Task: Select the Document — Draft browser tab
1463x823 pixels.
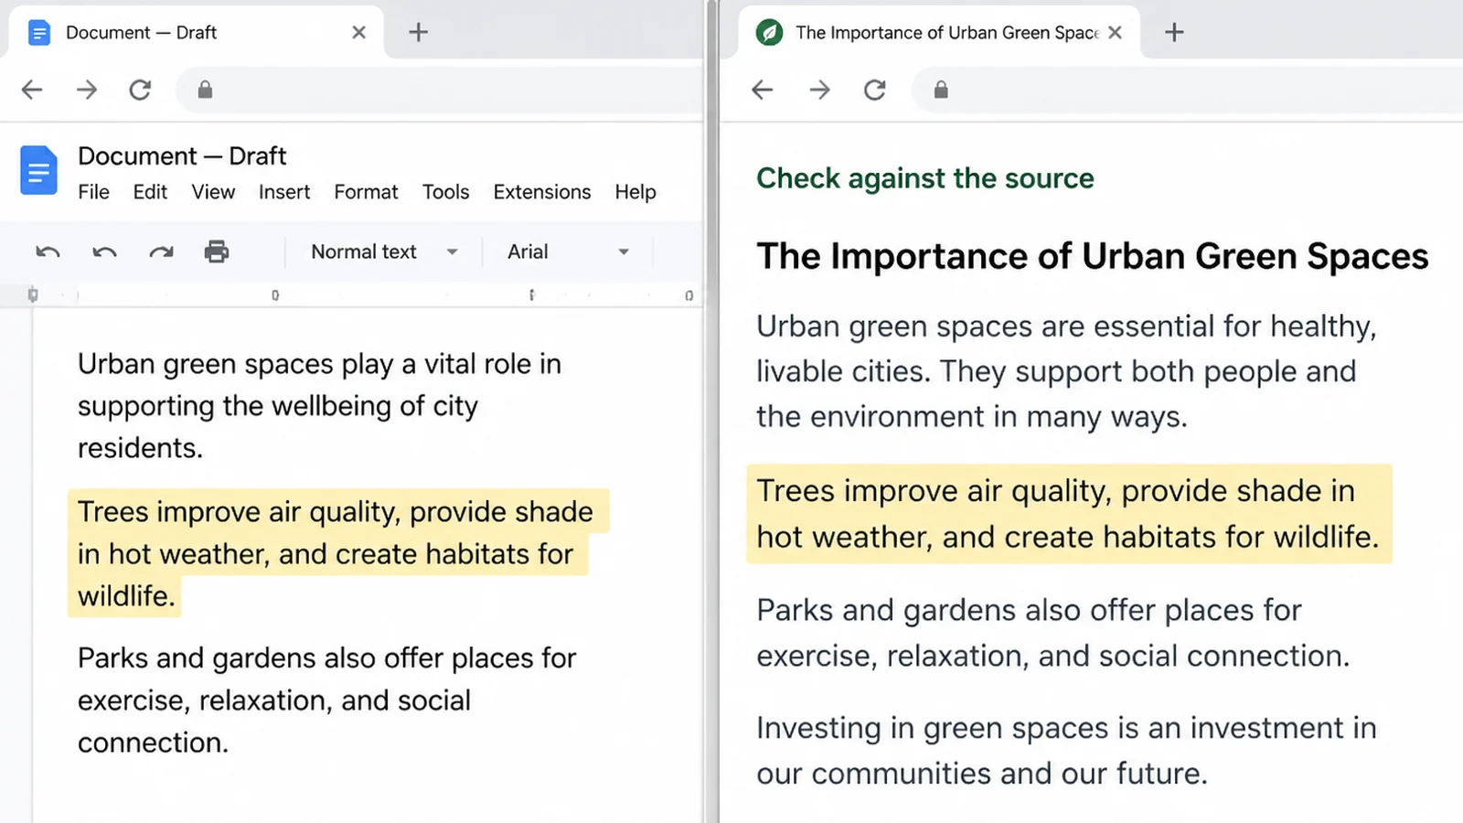Action: (x=197, y=33)
